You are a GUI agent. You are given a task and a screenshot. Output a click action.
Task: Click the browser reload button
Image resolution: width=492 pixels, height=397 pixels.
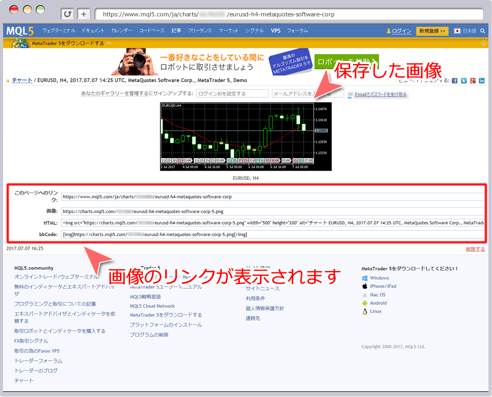[67, 14]
